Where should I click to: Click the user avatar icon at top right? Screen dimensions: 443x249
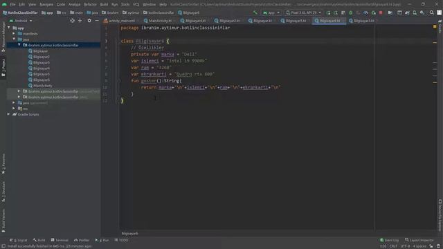(440, 12)
